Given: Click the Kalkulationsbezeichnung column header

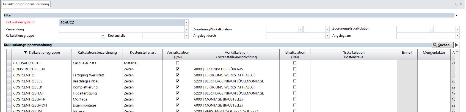Looking at the screenshot, I should [x=97, y=53].
